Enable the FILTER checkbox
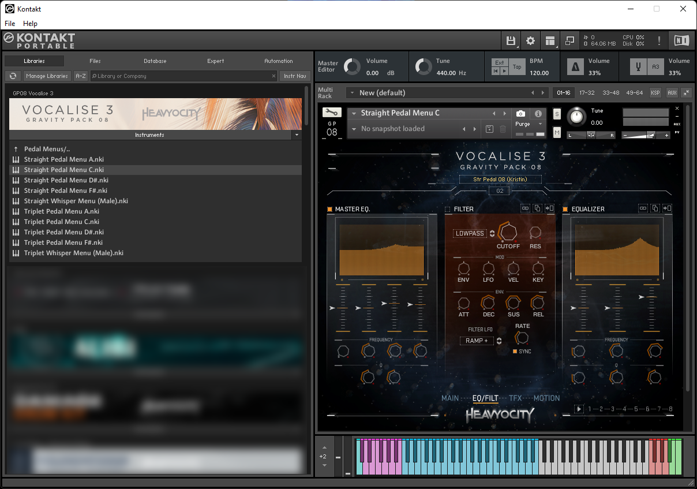This screenshot has width=697, height=489. click(448, 209)
